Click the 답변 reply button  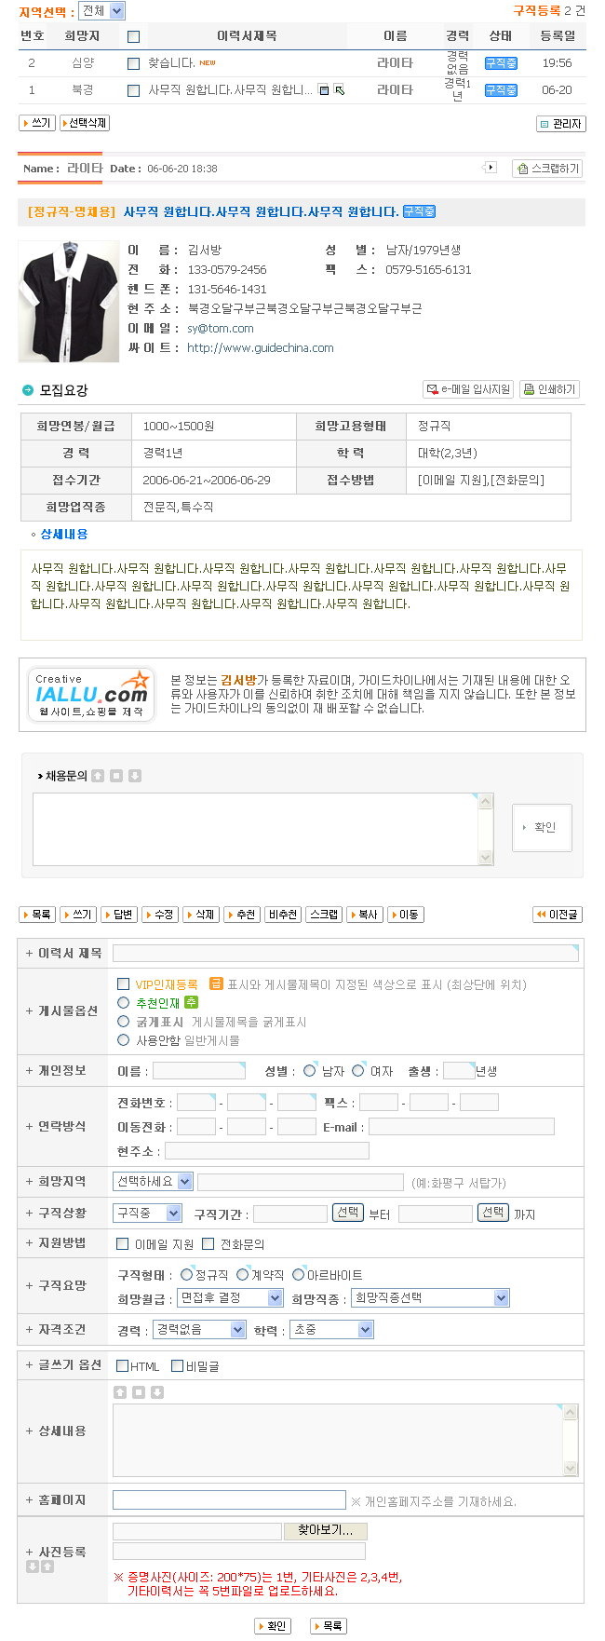pos(119,915)
